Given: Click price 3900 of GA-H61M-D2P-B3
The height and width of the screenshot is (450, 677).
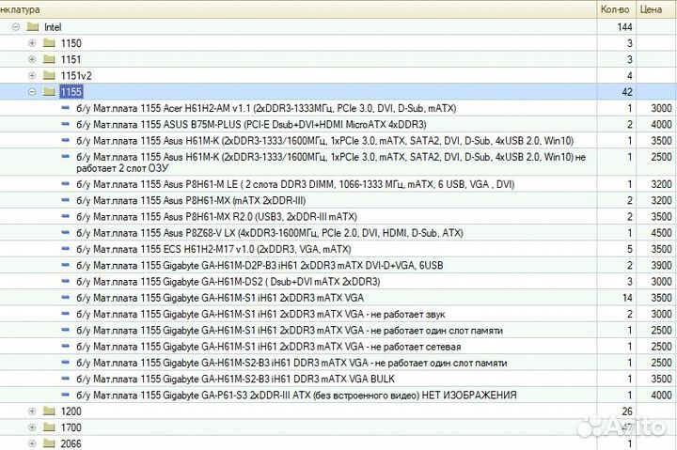Looking at the screenshot, I should [x=661, y=265].
